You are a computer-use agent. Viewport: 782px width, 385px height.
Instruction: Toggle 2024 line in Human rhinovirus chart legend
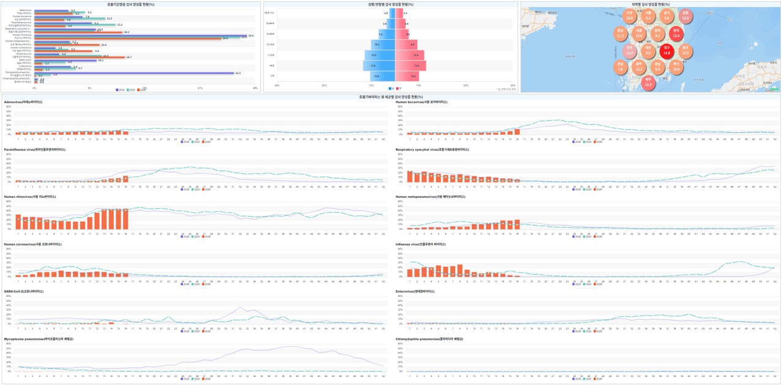point(182,237)
